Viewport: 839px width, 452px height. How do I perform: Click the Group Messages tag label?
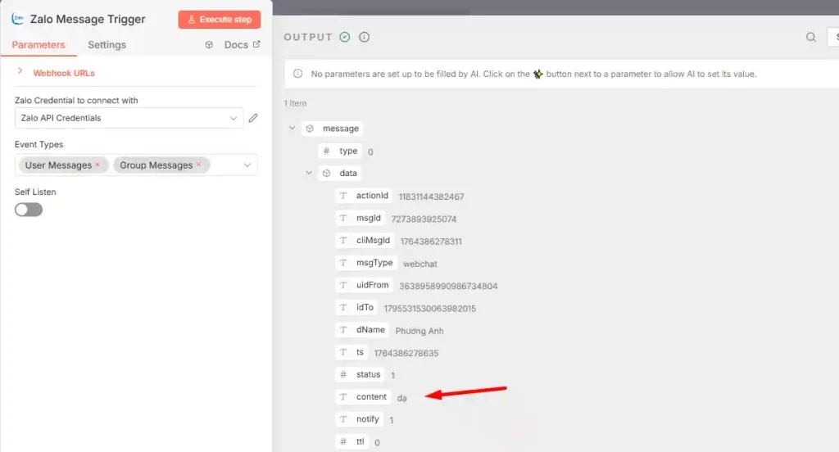click(x=156, y=165)
